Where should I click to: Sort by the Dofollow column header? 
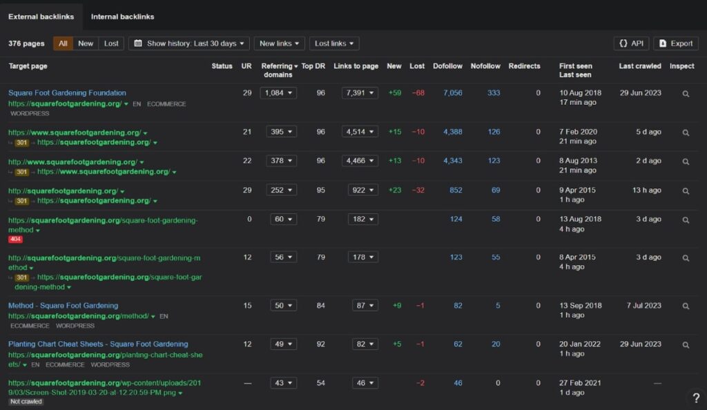coord(447,66)
